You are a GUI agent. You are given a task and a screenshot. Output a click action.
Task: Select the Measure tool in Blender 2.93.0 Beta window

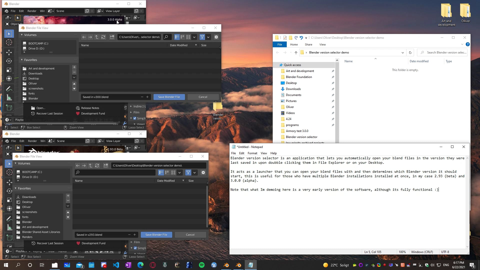pyautogui.click(x=9, y=227)
